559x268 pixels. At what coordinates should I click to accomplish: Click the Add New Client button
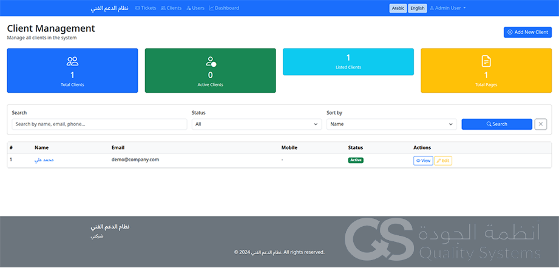click(527, 32)
